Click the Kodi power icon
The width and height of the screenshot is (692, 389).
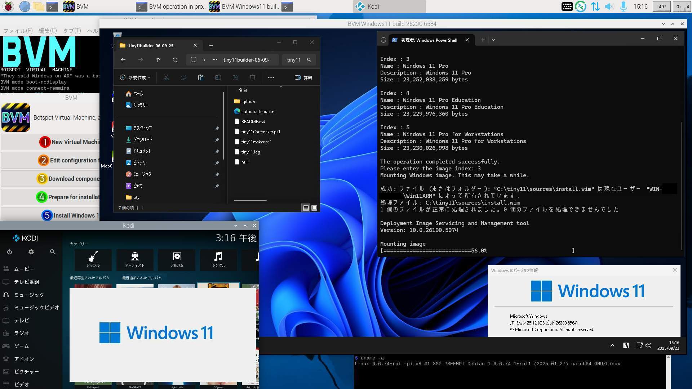click(9, 252)
